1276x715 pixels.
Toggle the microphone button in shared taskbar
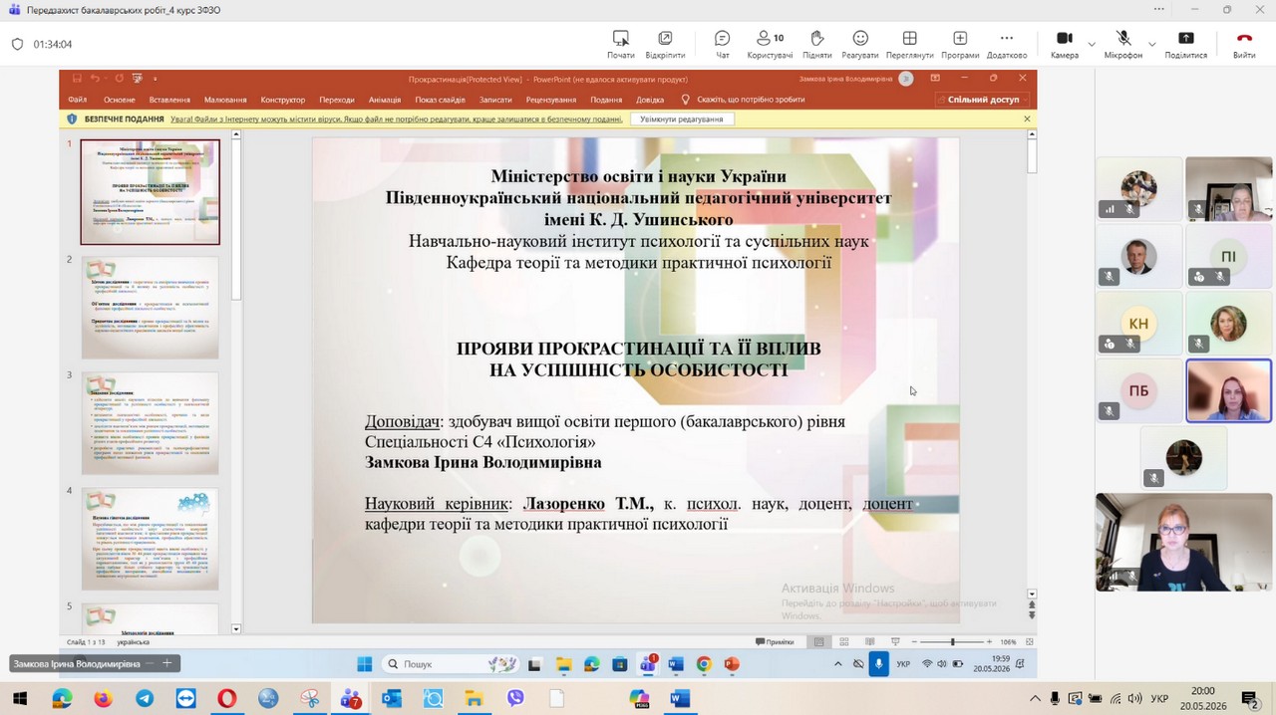878,663
